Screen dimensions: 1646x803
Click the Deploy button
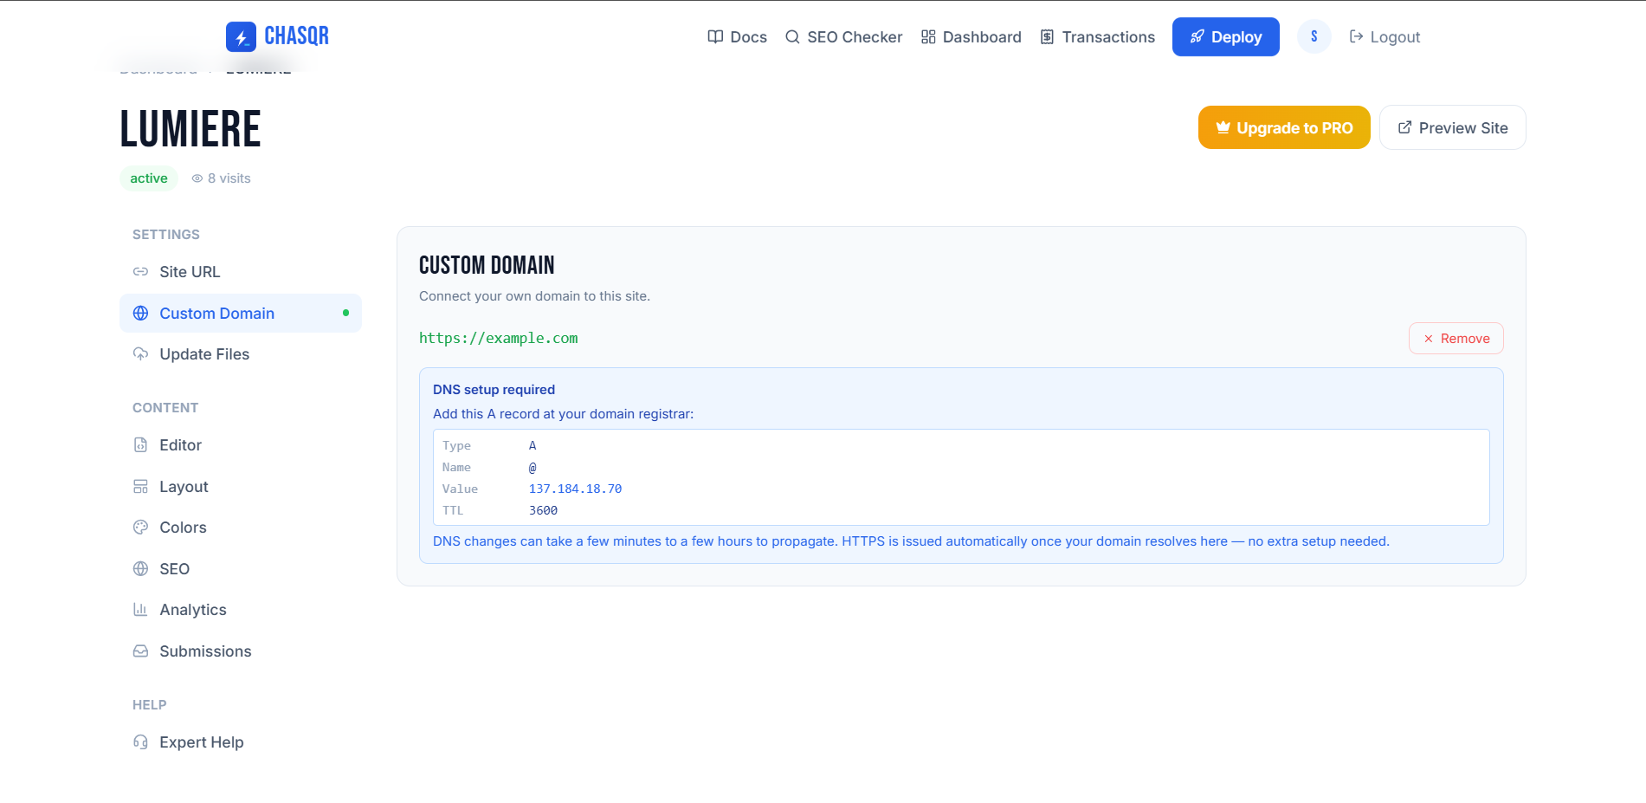tap(1225, 36)
